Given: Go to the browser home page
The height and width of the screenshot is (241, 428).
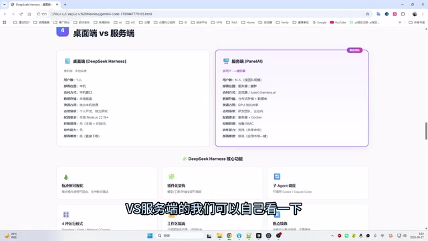Looking at the screenshot, I should 29,14.
